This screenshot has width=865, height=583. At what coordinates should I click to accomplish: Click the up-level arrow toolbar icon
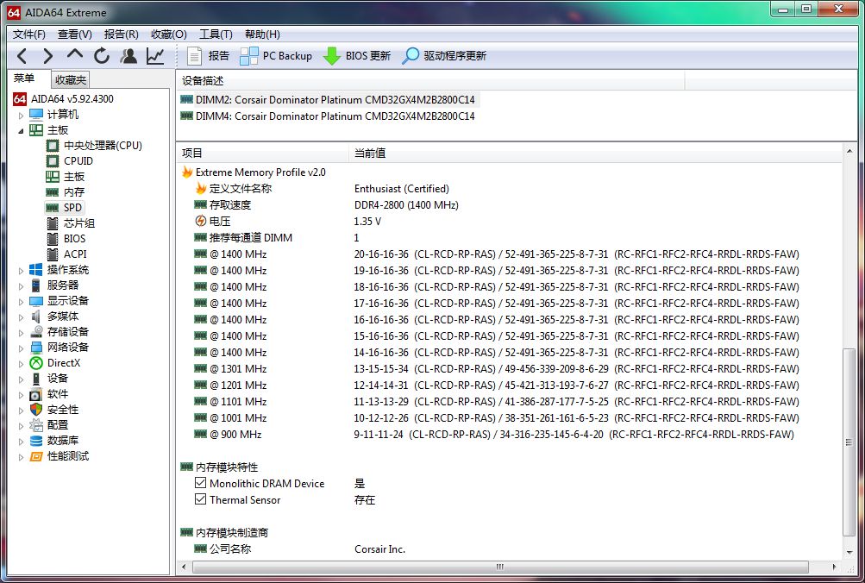pos(74,54)
